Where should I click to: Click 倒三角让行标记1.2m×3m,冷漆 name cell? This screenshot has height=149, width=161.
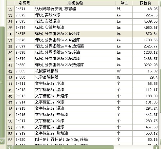coord(75,140)
